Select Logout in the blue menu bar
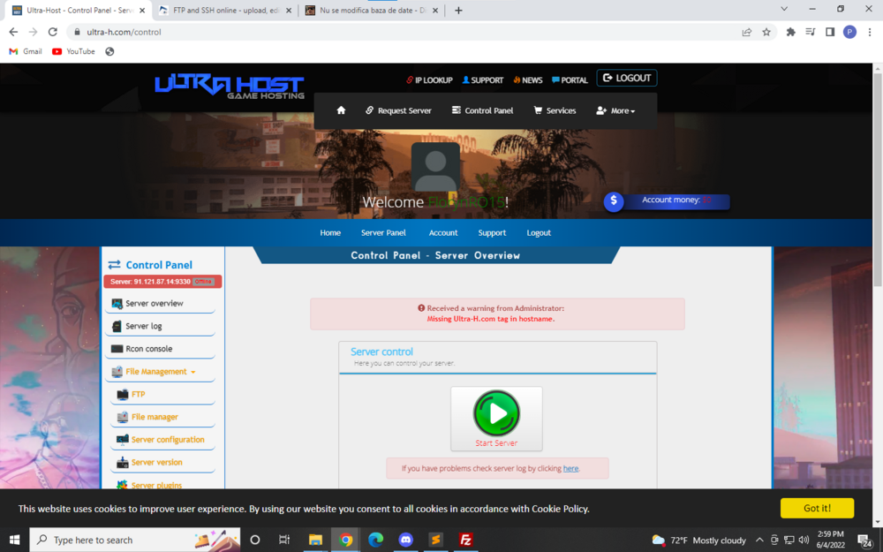Viewport: 883px width, 552px height. coord(539,232)
